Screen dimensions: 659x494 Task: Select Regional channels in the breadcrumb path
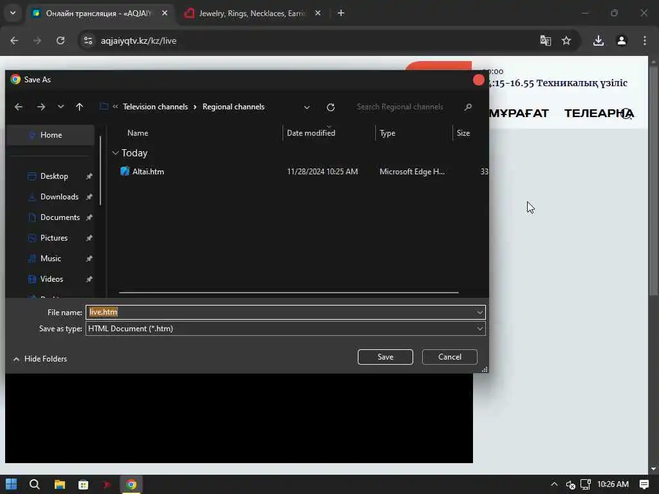[234, 107]
